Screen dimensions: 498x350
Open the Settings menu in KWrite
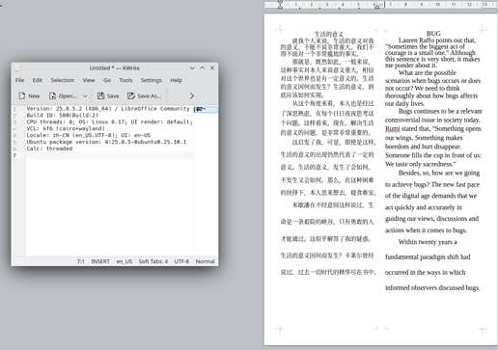tap(152, 80)
